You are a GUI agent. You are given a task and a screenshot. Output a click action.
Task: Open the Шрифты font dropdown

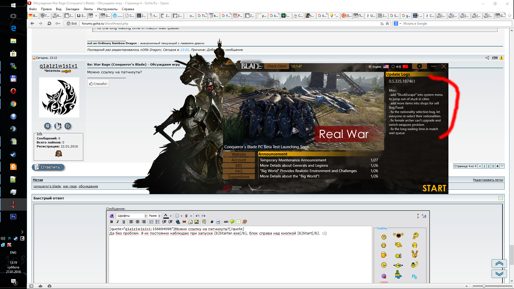(x=132, y=216)
